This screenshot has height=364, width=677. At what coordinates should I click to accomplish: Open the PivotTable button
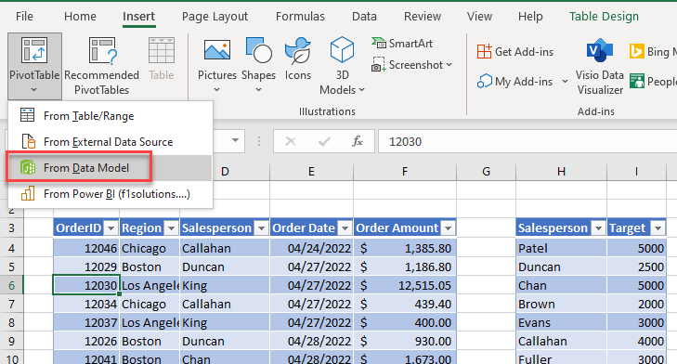pyautogui.click(x=34, y=66)
